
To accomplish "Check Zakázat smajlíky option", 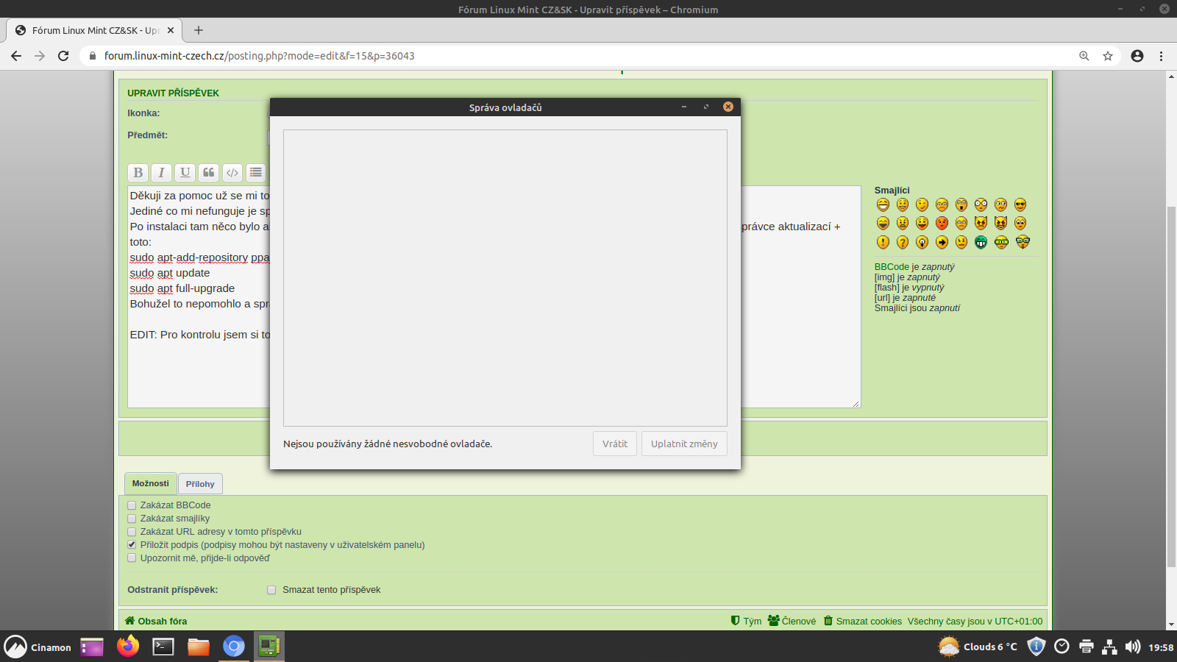I will click(x=132, y=519).
